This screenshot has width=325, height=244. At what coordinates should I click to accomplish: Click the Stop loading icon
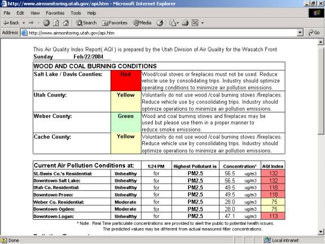46,23
